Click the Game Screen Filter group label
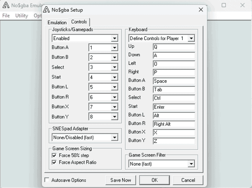The image size is (252, 188). point(147,155)
